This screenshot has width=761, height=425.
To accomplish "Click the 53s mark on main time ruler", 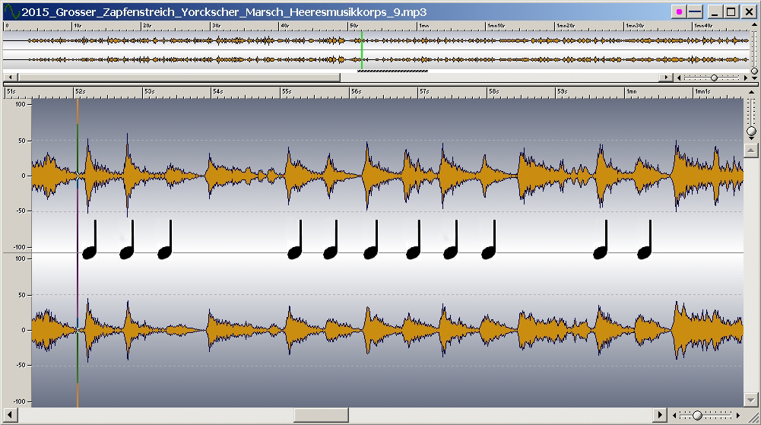I will (148, 91).
